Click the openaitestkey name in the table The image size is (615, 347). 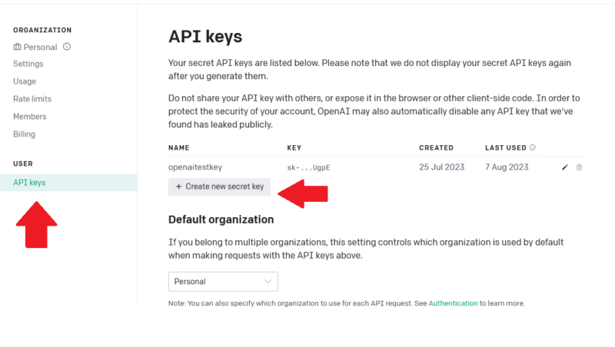coord(195,167)
